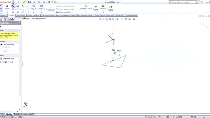
Task: Select the sketch Fillet tool
Action: 23,12
